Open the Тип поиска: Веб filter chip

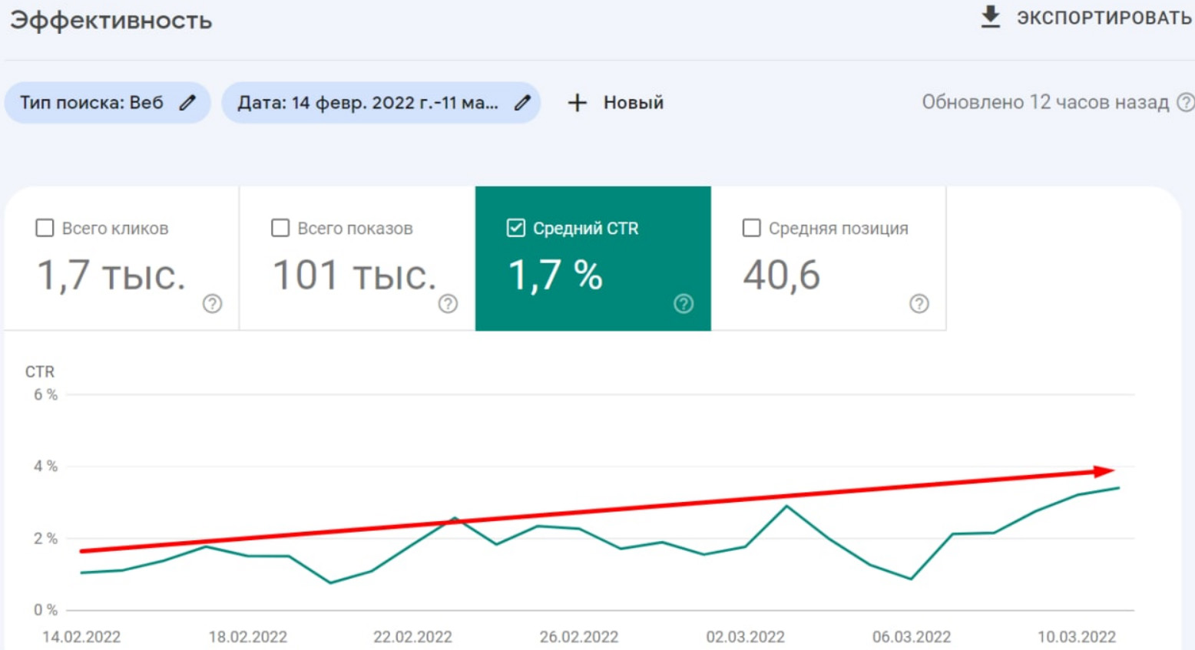pos(108,103)
